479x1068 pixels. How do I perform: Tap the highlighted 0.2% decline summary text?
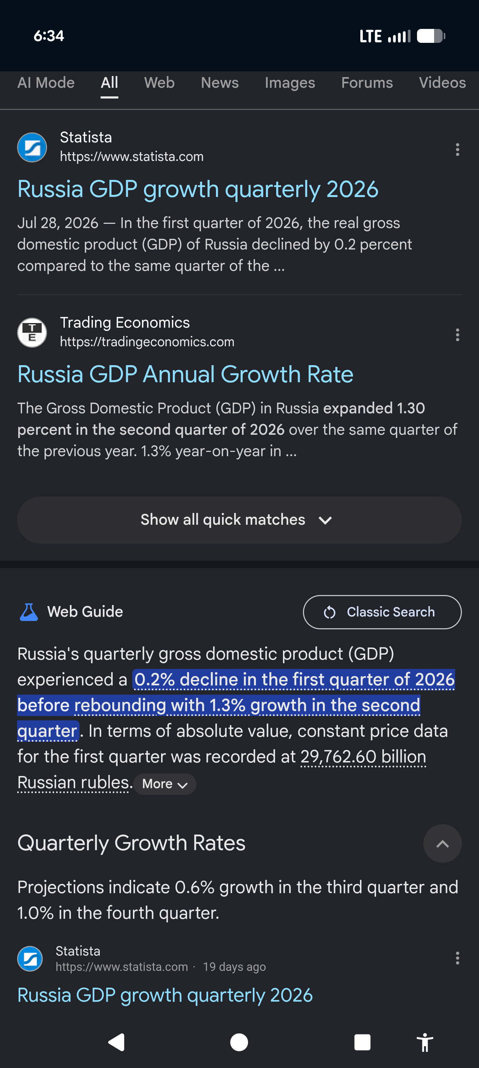pyautogui.click(x=236, y=705)
